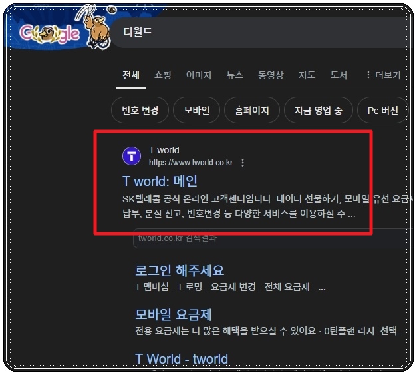Screen dimensions: 417x375
Task: Open the 뉴스 tab
Action: pyautogui.click(x=235, y=75)
